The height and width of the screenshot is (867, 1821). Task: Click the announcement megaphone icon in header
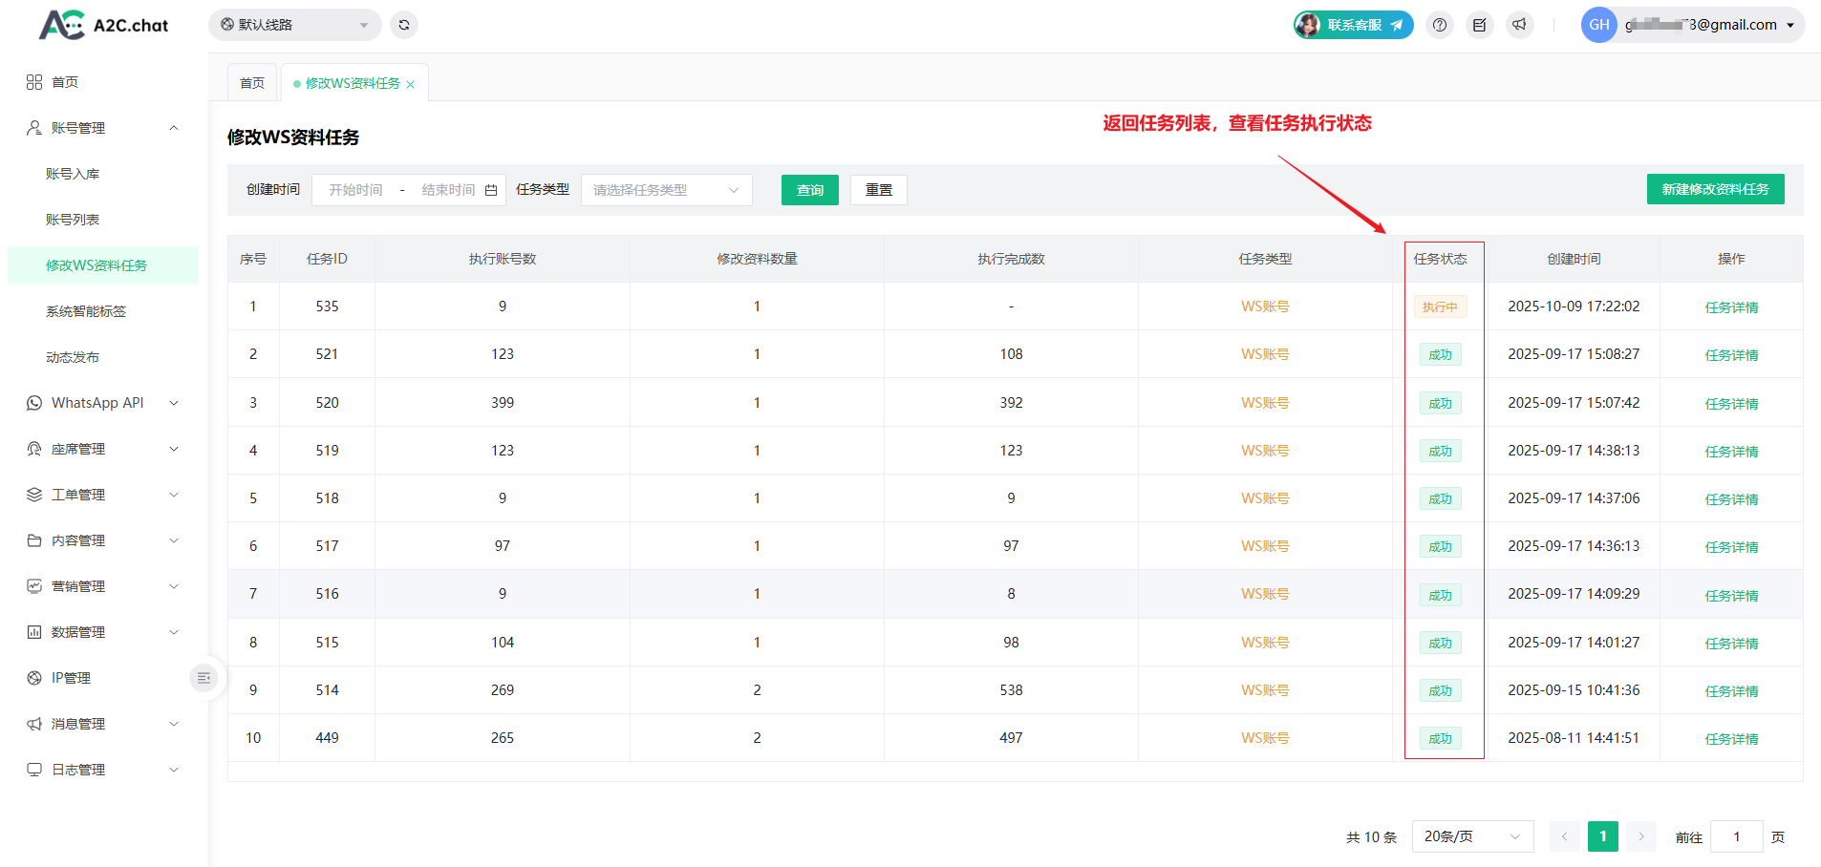1519,25
